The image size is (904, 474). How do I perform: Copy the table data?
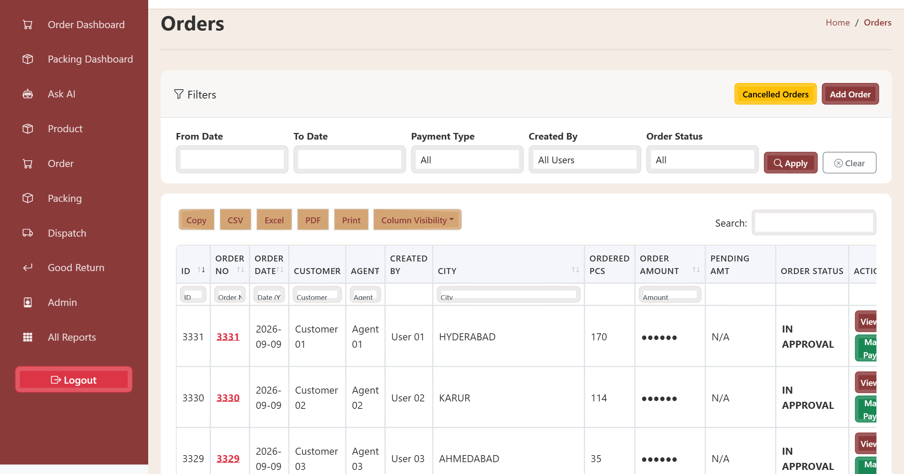pos(196,220)
